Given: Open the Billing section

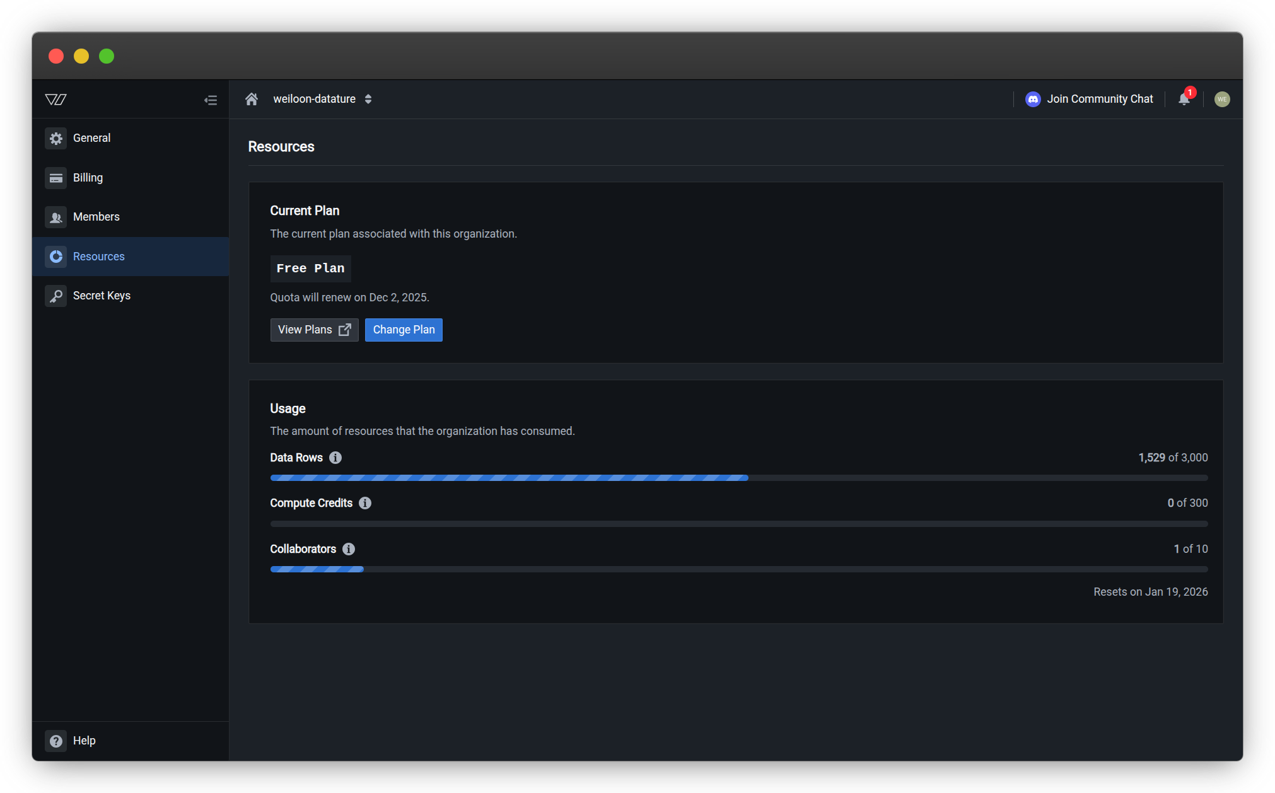Looking at the screenshot, I should coord(88,178).
